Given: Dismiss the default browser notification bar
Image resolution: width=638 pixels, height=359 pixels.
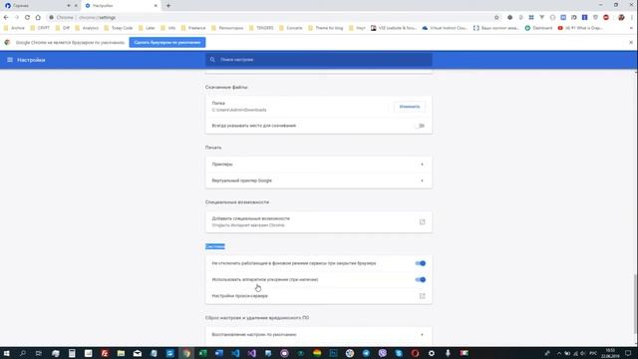Looking at the screenshot, I should tap(631, 42).
